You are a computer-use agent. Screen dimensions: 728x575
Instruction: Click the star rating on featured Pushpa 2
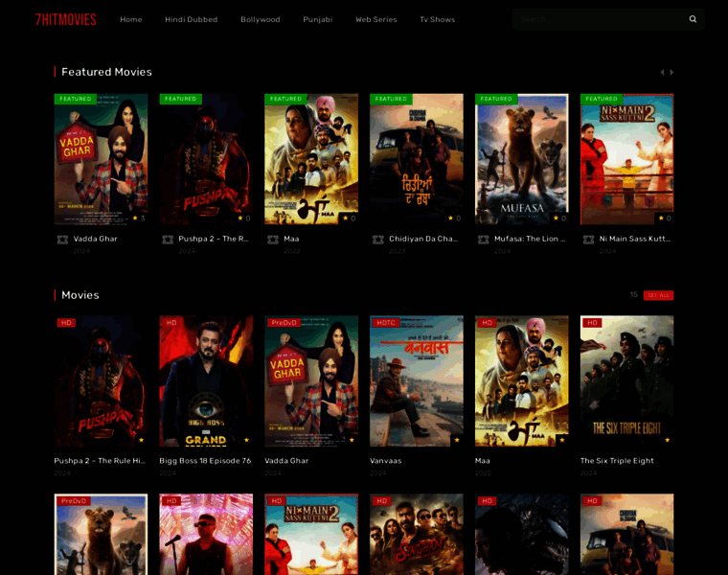(243, 218)
